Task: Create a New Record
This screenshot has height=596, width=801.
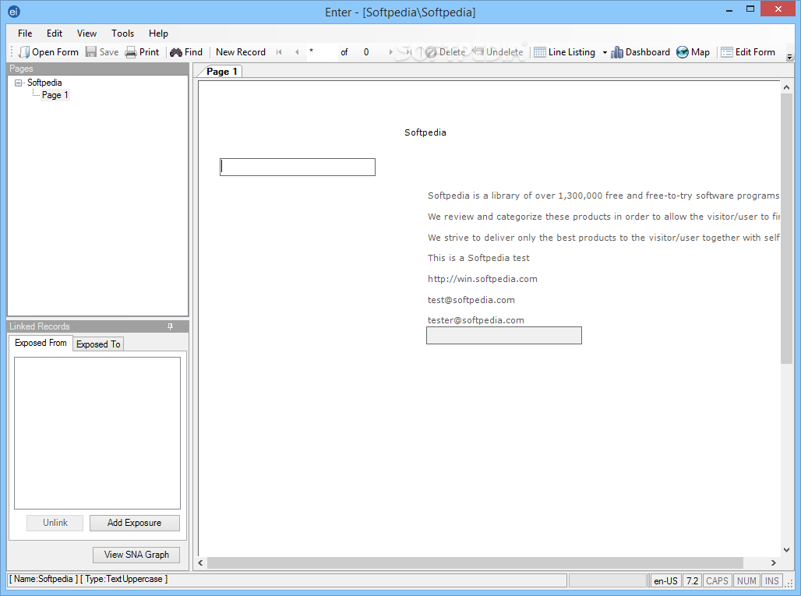Action: pyautogui.click(x=241, y=52)
